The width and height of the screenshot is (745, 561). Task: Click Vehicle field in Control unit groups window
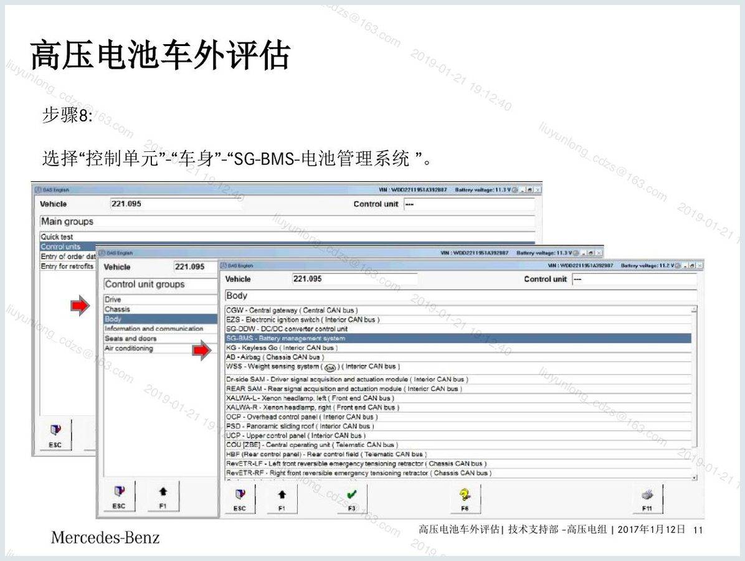click(195, 267)
